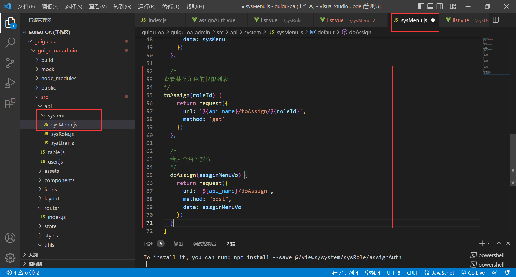The image size is (516, 277).
Task: Toggle the secondary sidebar layout button
Action: 440,6
